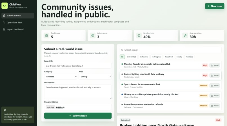Click thumbs-up icon on Library printer queue

(x=212, y=95)
